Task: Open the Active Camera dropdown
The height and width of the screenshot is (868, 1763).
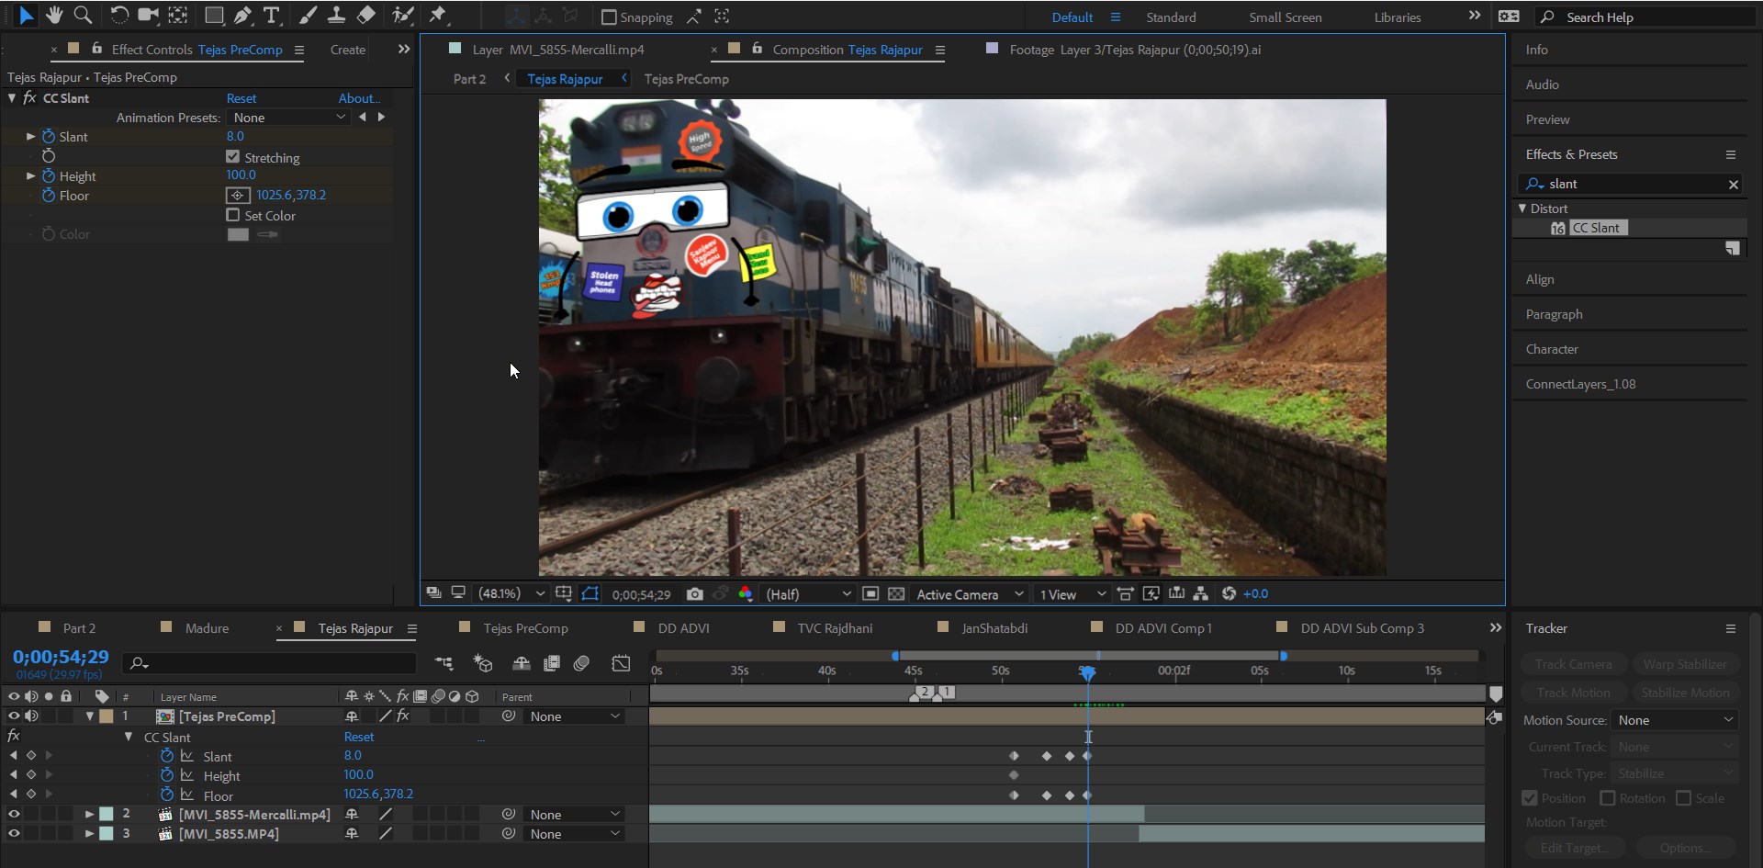Action: click(x=969, y=594)
